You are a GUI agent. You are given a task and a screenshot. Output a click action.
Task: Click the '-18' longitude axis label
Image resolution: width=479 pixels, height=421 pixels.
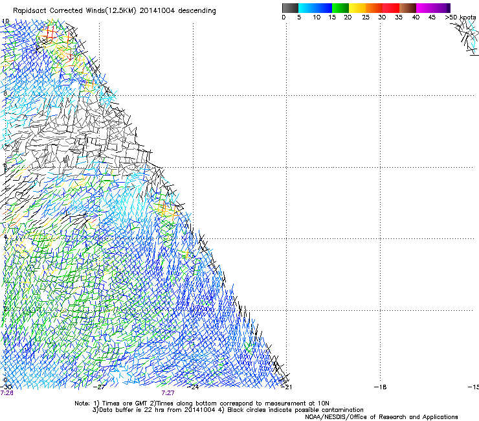click(380, 387)
